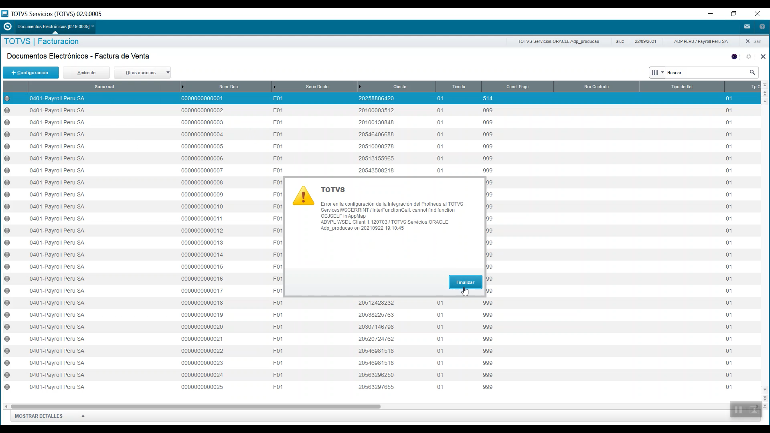
Task: Click the status circle of document 0000000000005
Action: point(7,146)
